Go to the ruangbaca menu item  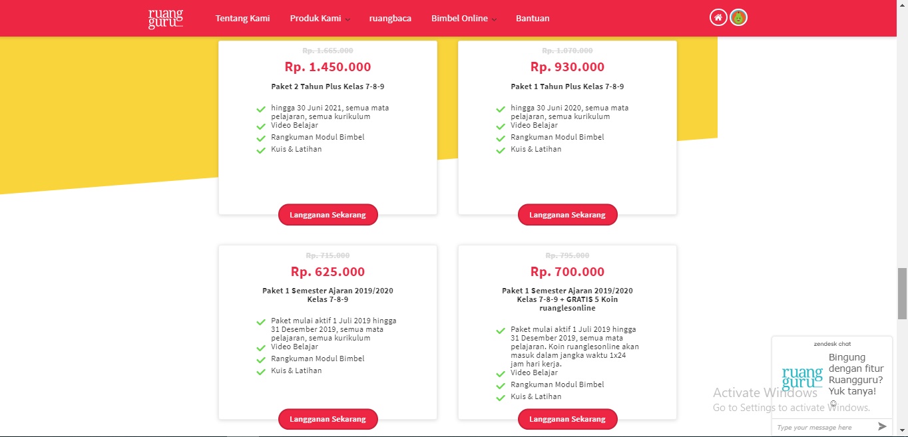click(x=390, y=19)
